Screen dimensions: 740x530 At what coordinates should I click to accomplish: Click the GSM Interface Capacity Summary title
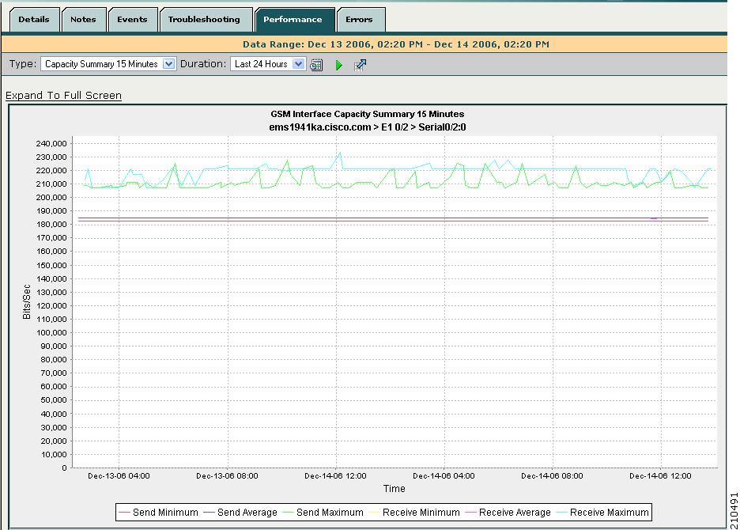(367, 114)
